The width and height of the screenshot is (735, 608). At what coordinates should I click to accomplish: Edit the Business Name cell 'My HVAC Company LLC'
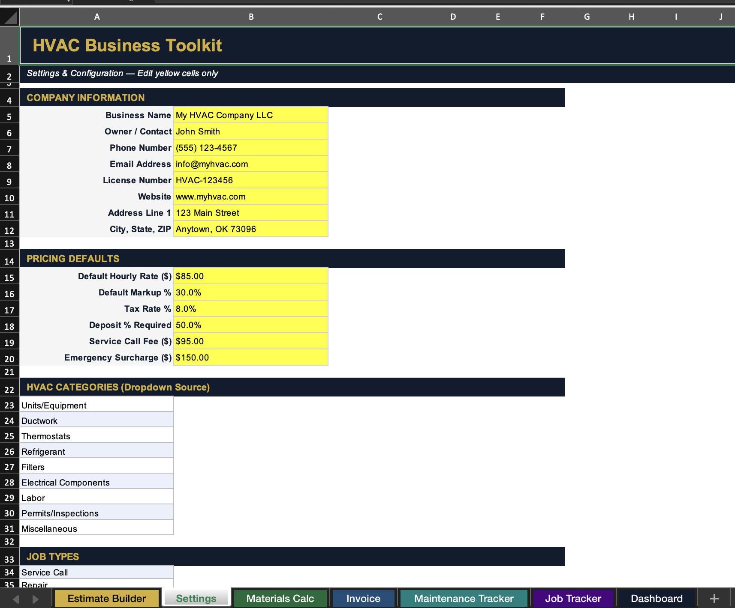pyautogui.click(x=251, y=115)
